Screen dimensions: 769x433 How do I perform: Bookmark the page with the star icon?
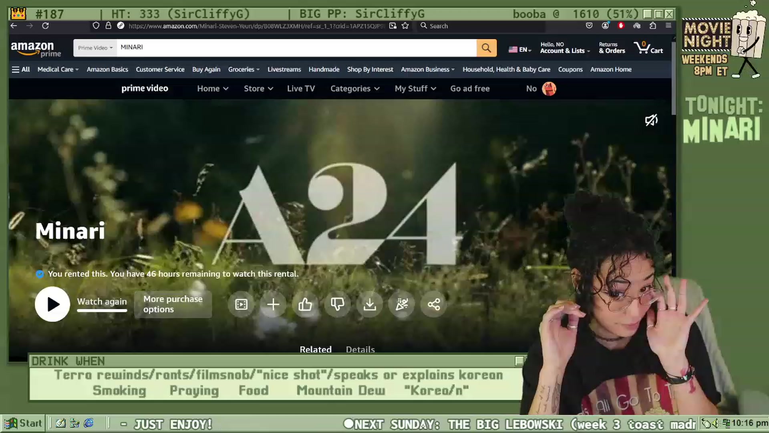coord(405,26)
